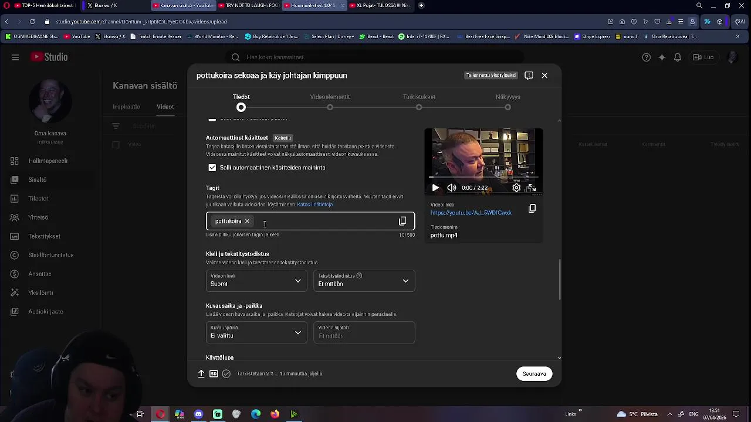751x422 pixels.
Task: Expand the Tekstitystodistus dropdown
Action: coord(364,281)
